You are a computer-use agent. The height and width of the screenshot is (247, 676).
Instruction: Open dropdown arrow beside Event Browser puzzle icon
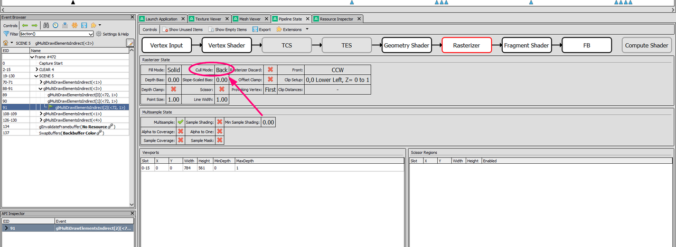(100, 25)
